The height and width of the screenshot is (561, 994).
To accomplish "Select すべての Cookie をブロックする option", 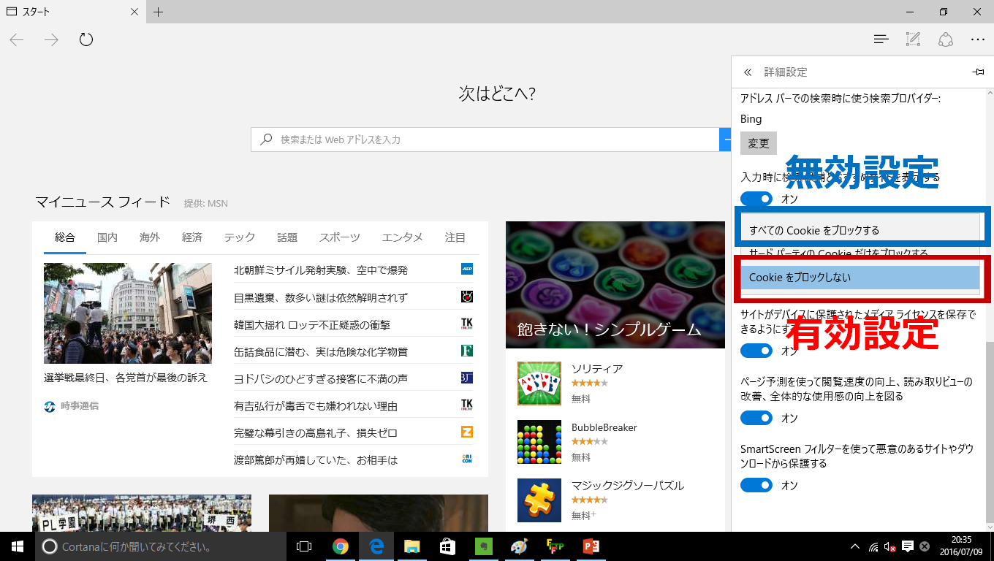I will tap(860, 230).
